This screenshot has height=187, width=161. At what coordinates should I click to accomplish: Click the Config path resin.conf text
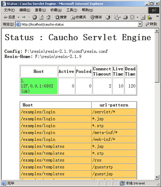pos(66,51)
